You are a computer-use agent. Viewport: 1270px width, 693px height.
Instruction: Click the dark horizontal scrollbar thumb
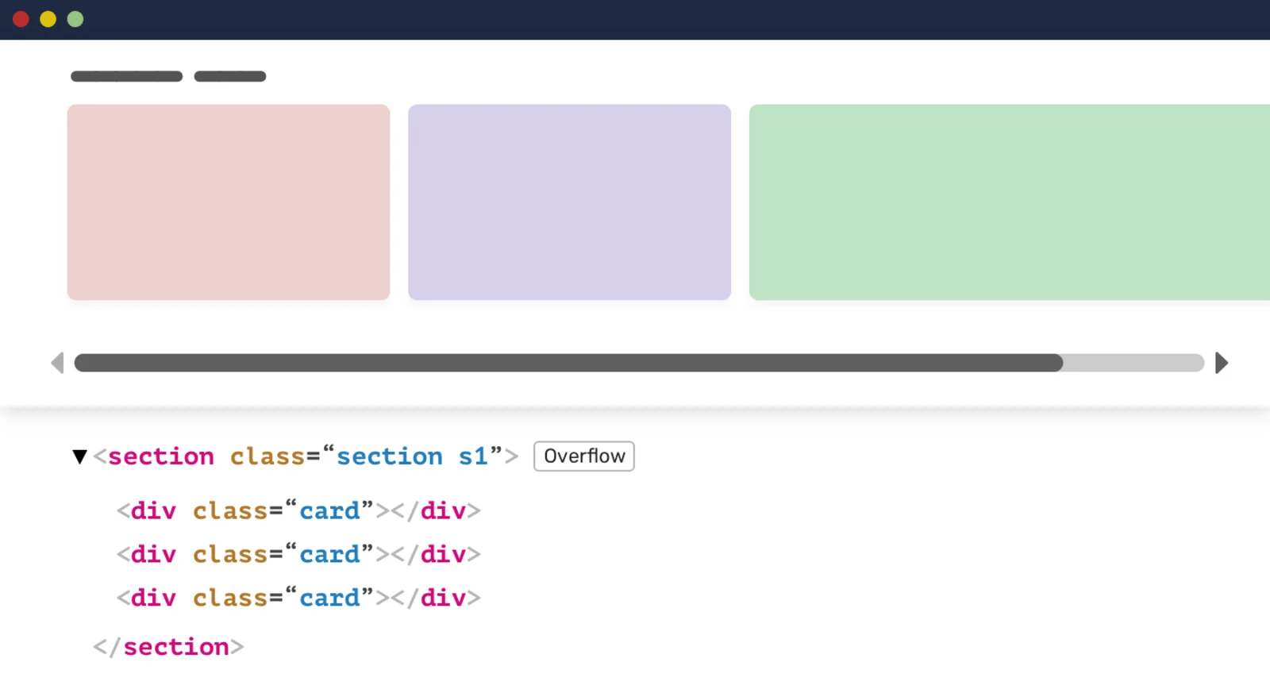click(x=568, y=364)
